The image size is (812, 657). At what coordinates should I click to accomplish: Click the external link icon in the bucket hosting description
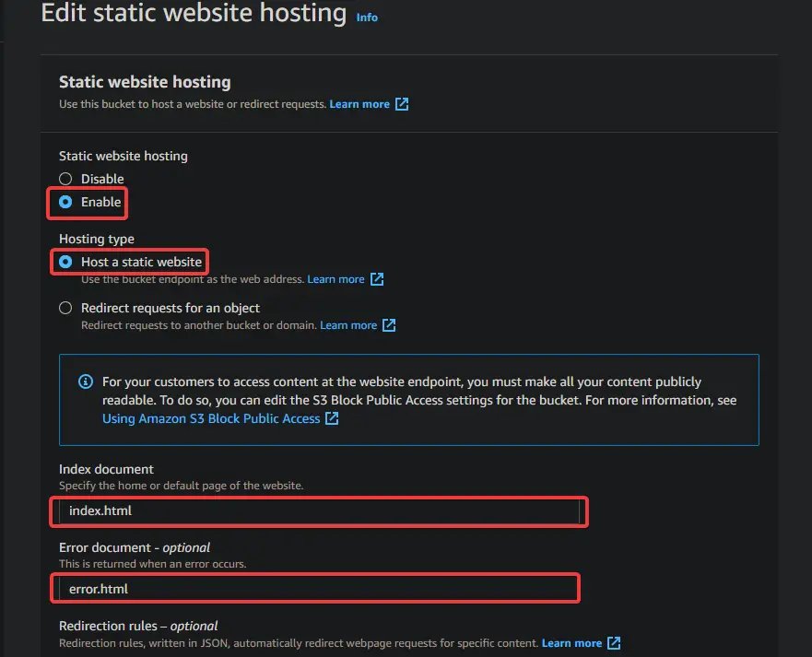click(x=401, y=103)
